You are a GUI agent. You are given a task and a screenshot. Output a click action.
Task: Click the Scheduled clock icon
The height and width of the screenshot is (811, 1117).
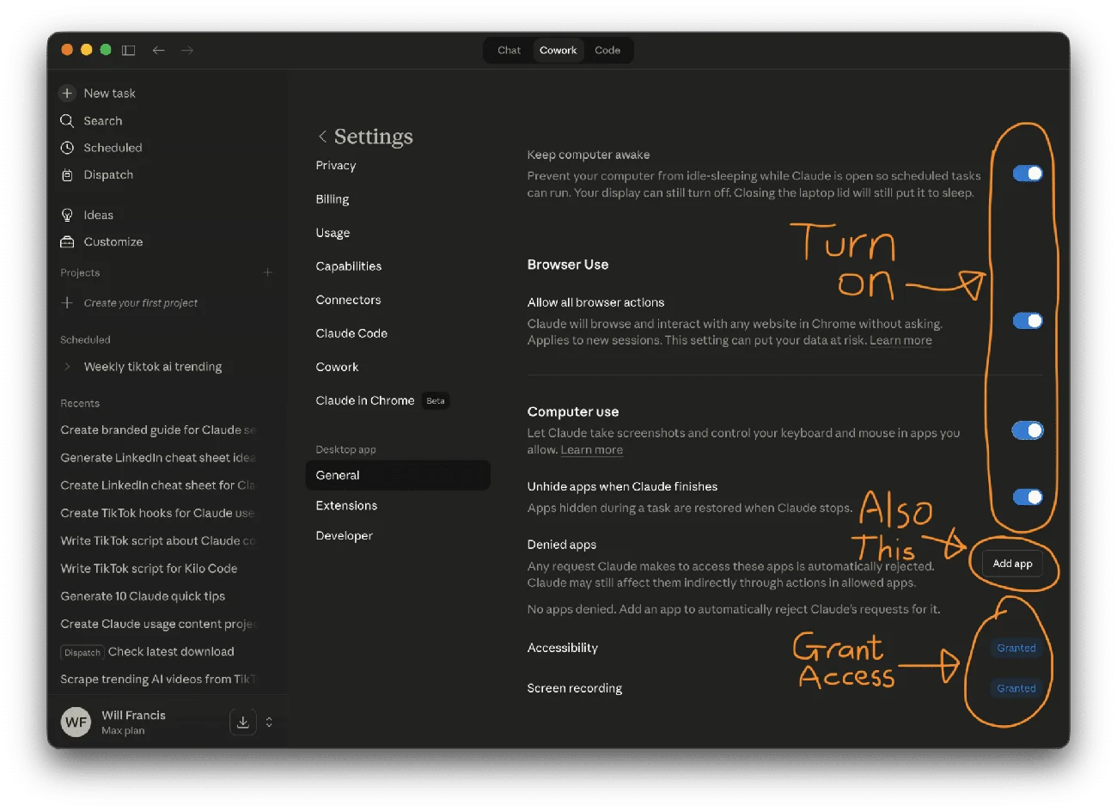coord(67,148)
